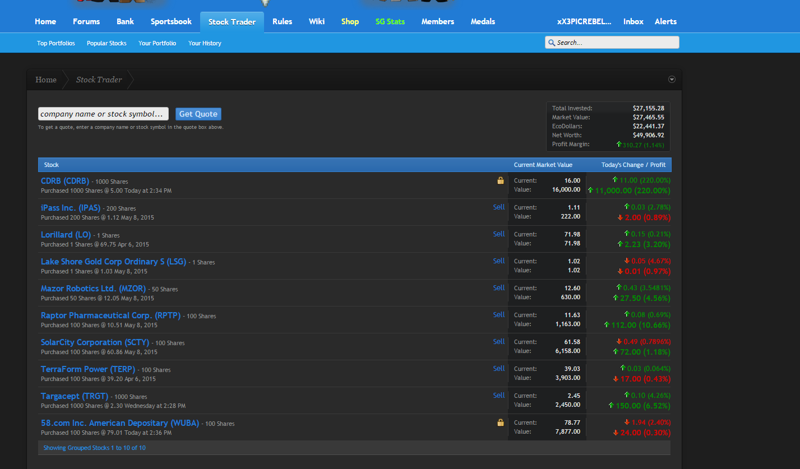Open Raptor Pharmaceutical Corp. (RPTP) link

point(111,315)
